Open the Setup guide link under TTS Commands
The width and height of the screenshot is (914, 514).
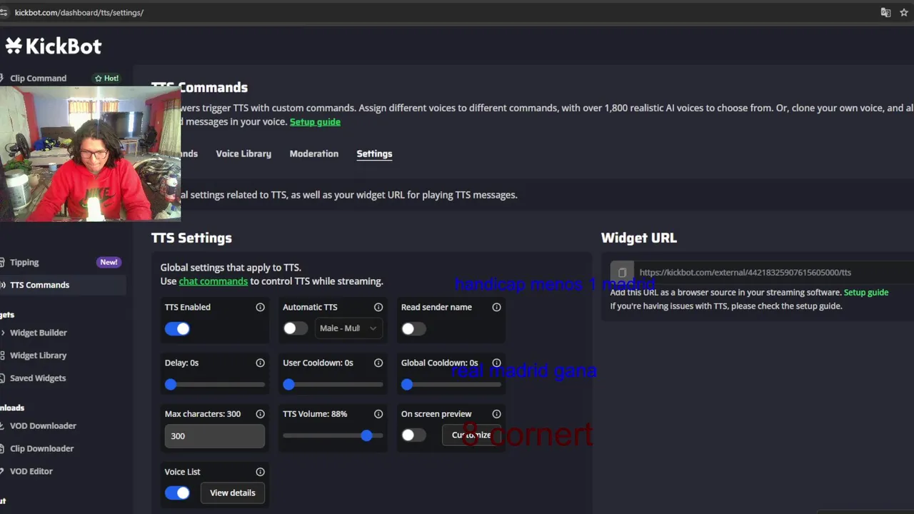315,122
